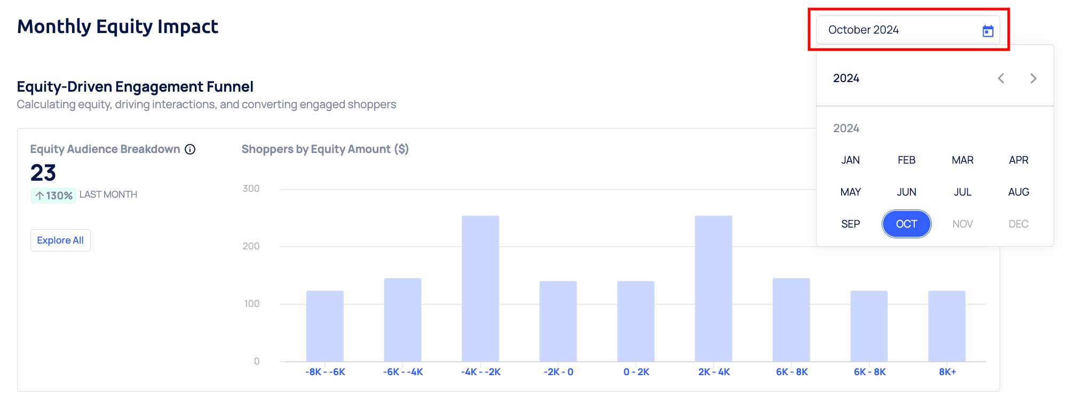The width and height of the screenshot is (1077, 404).
Task: Click the highlighted OCT month button
Action: click(906, 224)
